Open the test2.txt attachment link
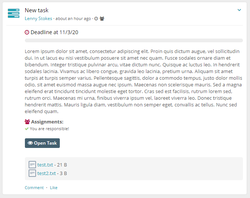The width and height of the screenshot is (250, 198). [46, 173]
